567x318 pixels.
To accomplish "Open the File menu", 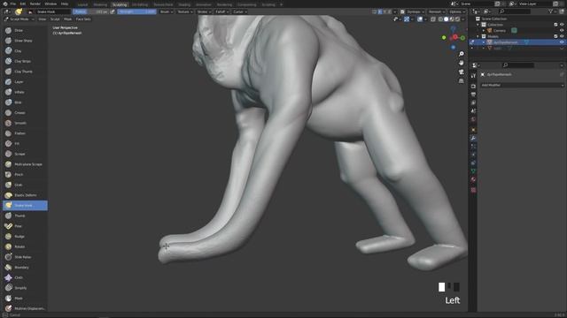I will (13, 4).
